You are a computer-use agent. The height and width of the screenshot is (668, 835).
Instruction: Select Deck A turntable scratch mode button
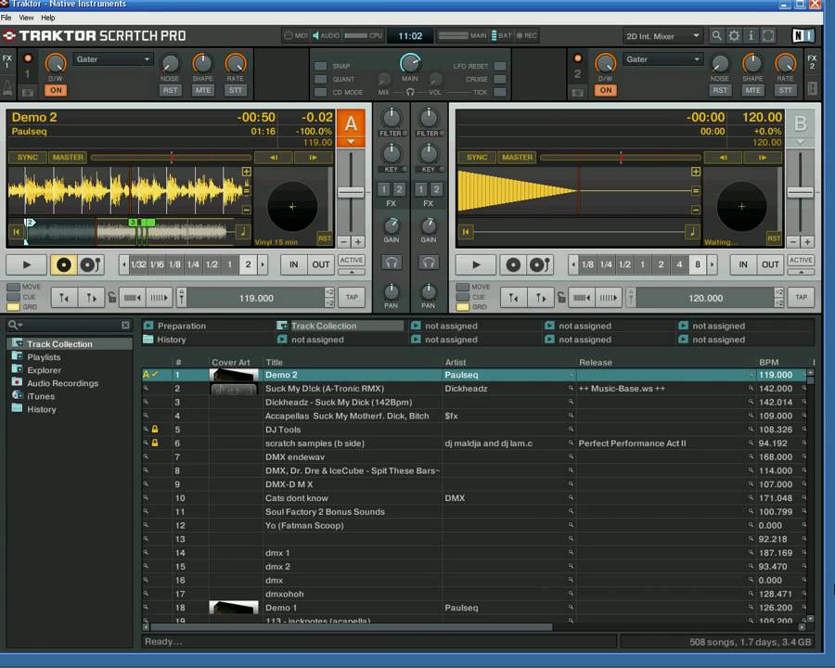point(91,264)
